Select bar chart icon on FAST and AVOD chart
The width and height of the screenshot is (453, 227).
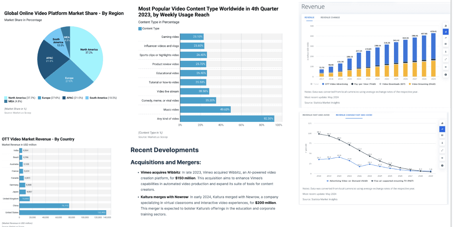click(x=442, y=123)
